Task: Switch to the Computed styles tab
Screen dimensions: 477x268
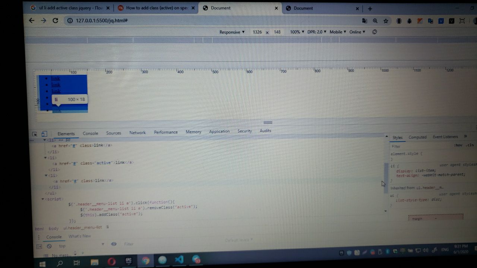Action: click(x=417, y=137)
